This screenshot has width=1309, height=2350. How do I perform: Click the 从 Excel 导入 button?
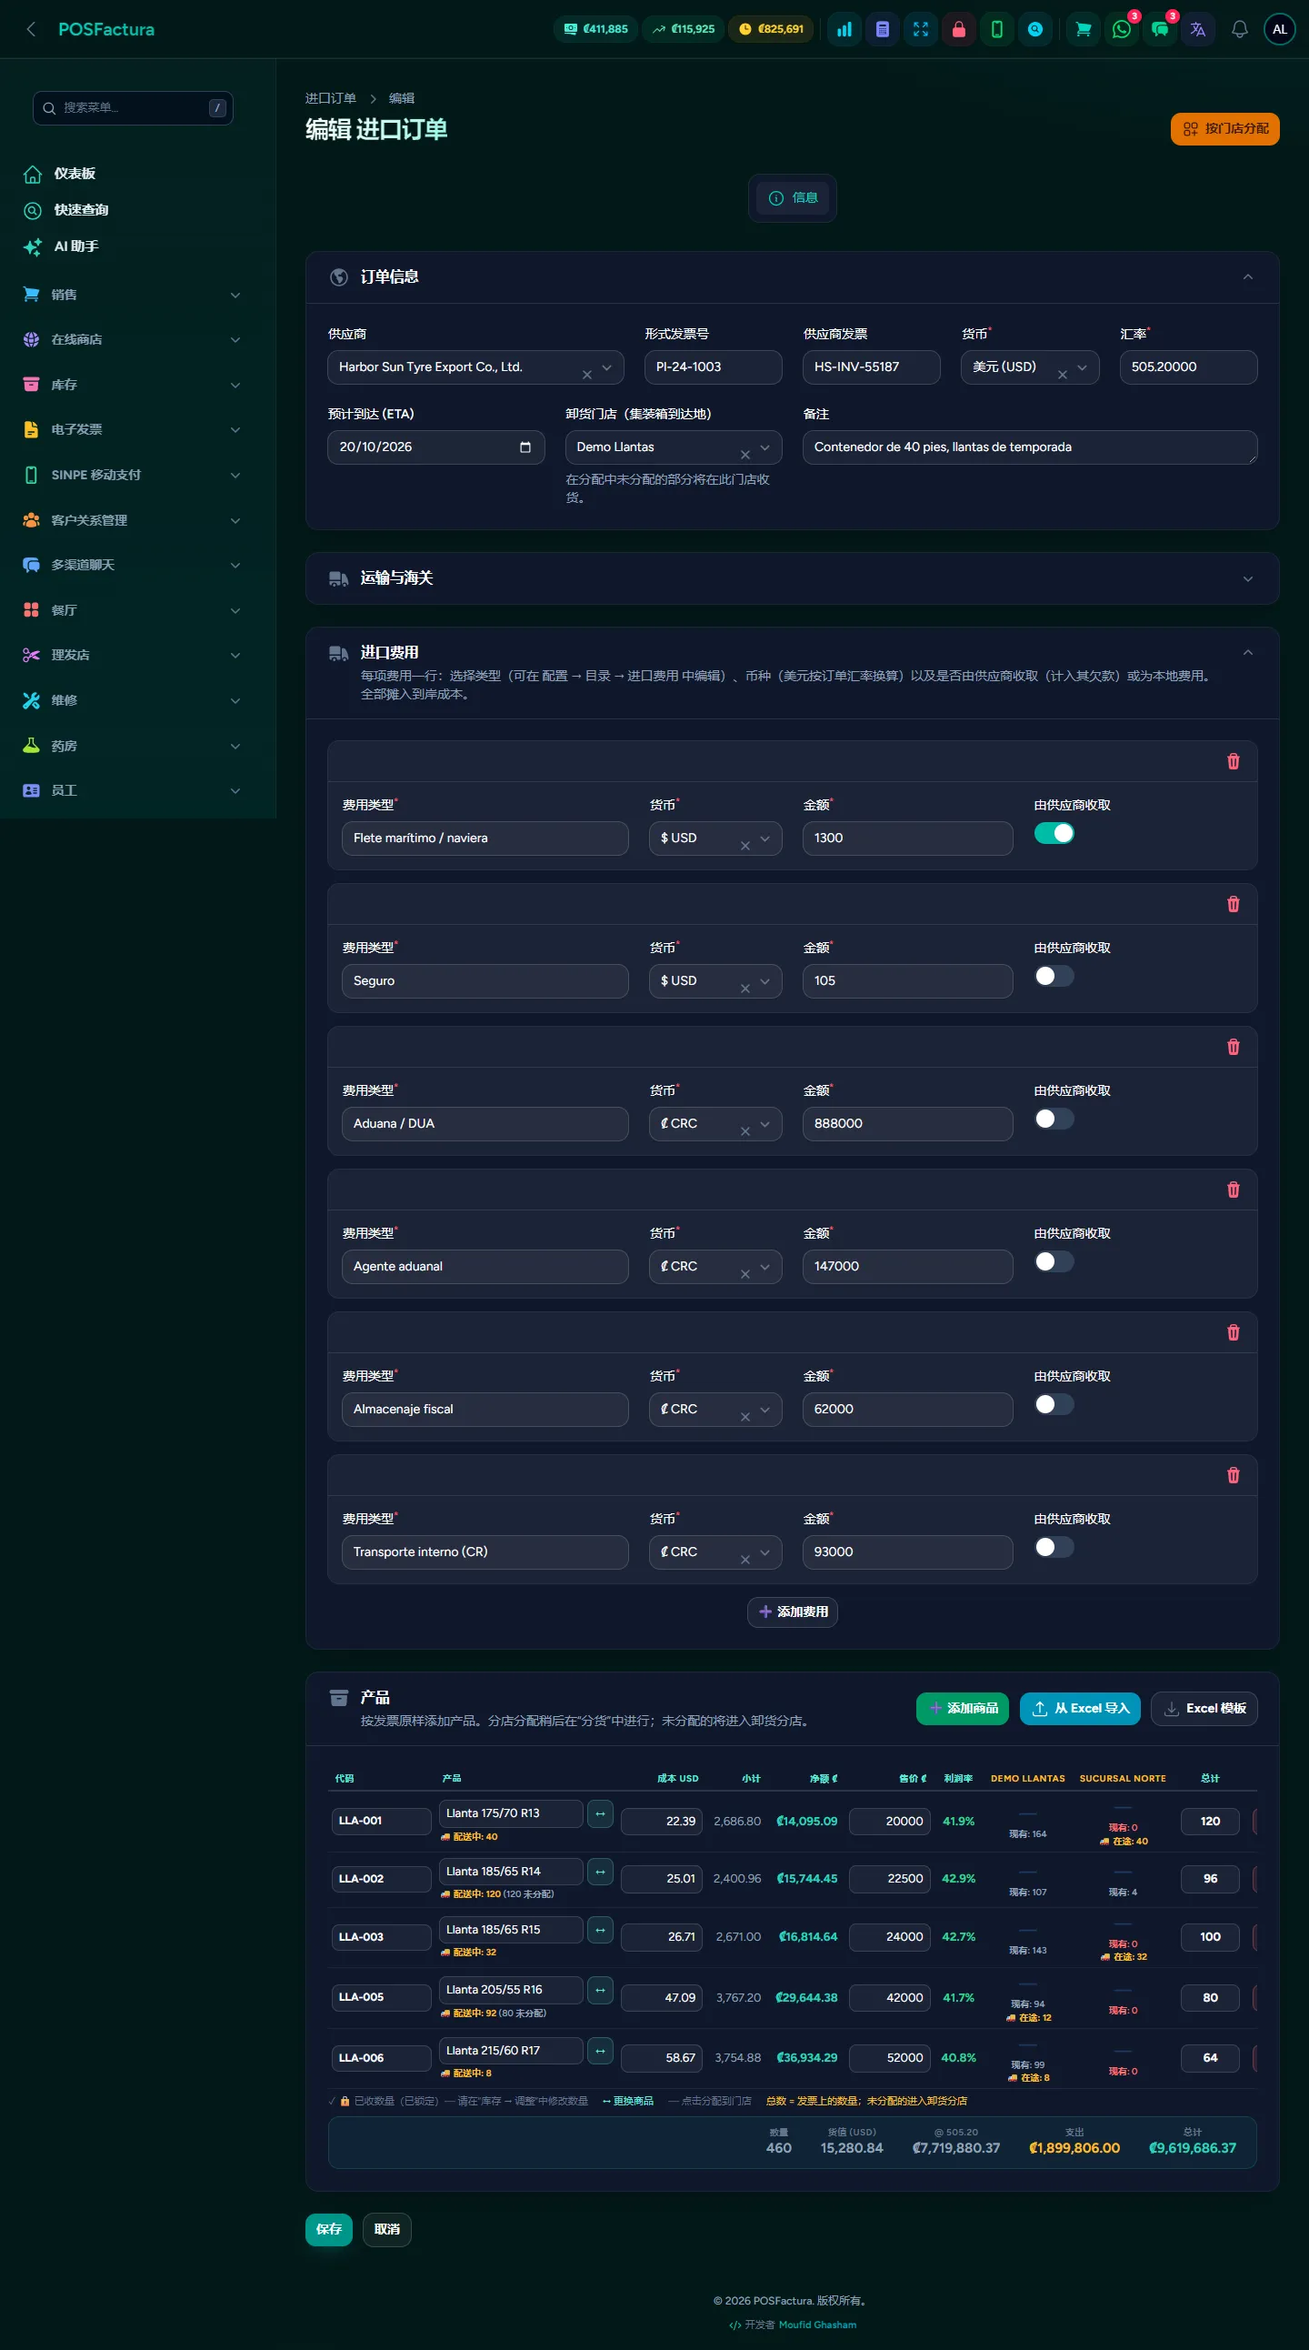1080,1709
